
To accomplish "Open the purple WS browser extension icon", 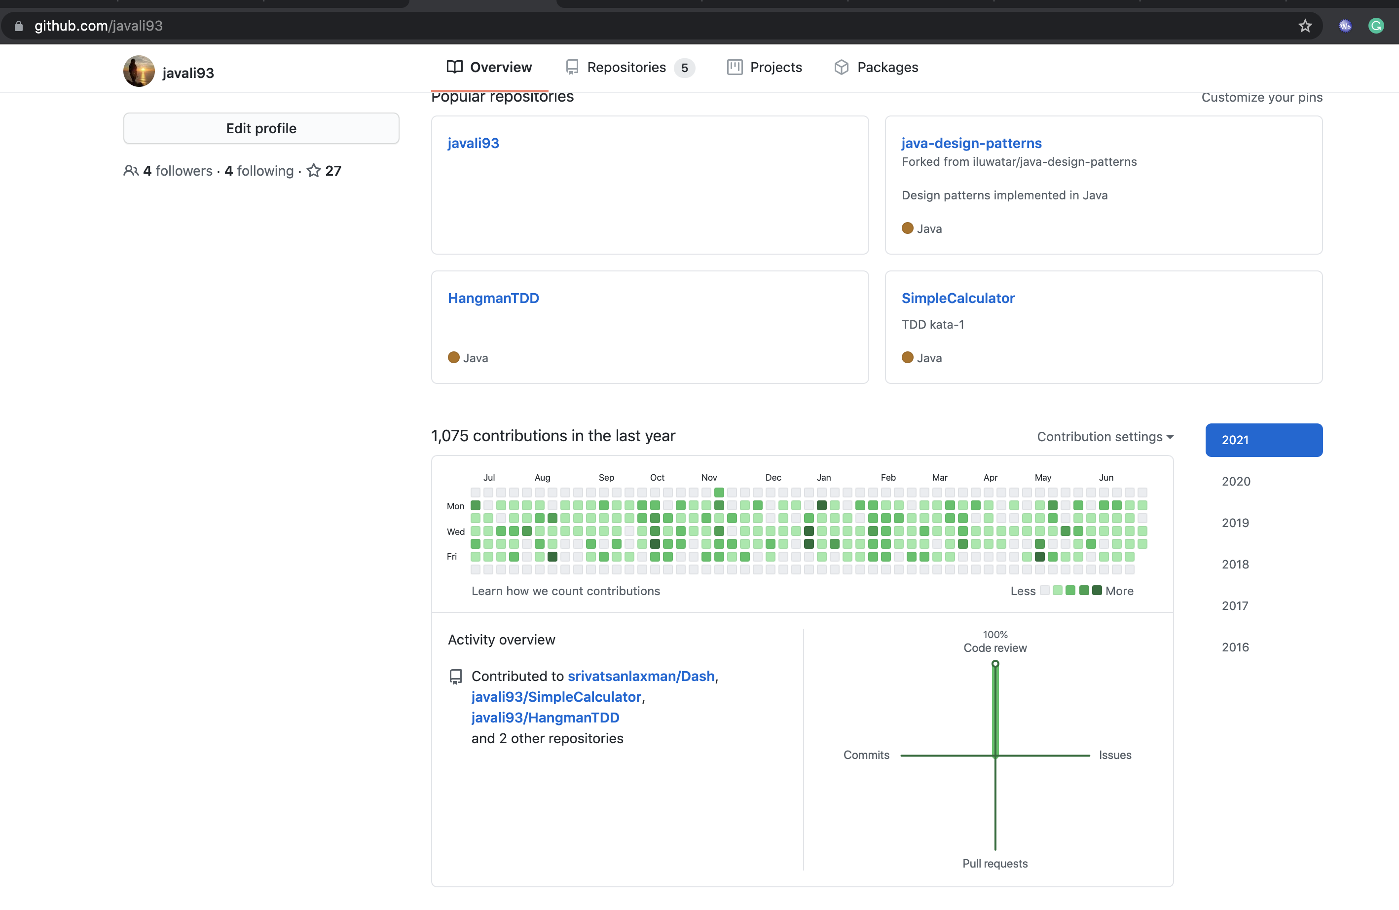I will pyautogui.click(x=1345, y=26).
